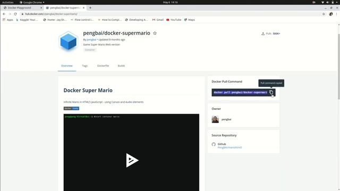Open the YouTube bookmark
The height and width of the screenshot is (191, 340).
(x=174, y=20)
